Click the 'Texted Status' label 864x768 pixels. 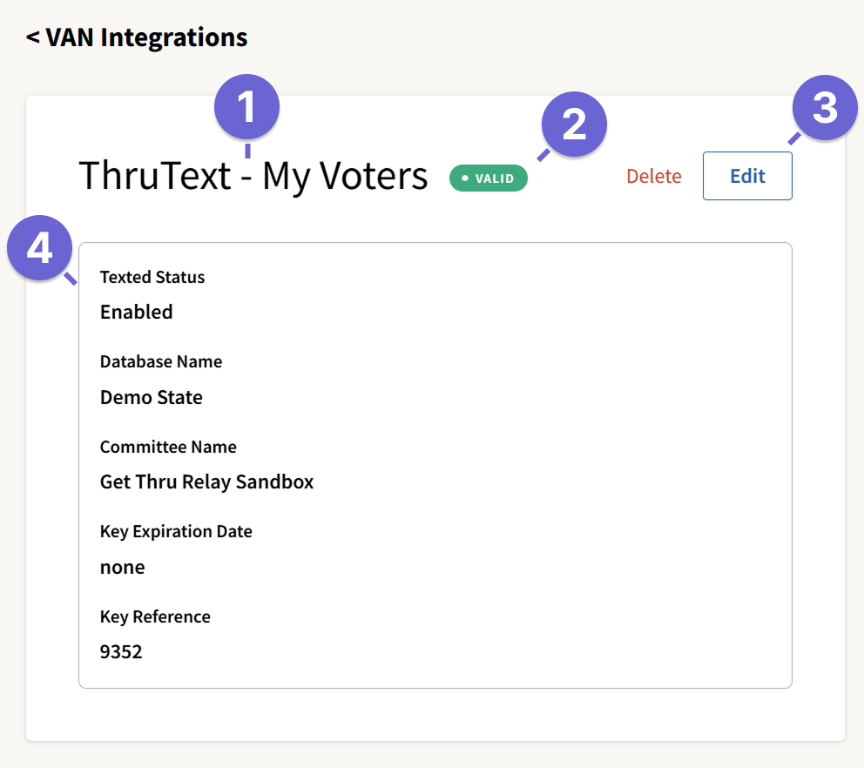152,277
